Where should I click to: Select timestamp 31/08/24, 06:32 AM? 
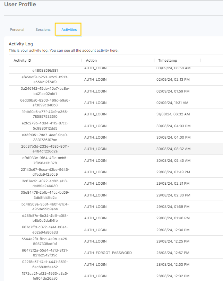(x=173, y=114)
